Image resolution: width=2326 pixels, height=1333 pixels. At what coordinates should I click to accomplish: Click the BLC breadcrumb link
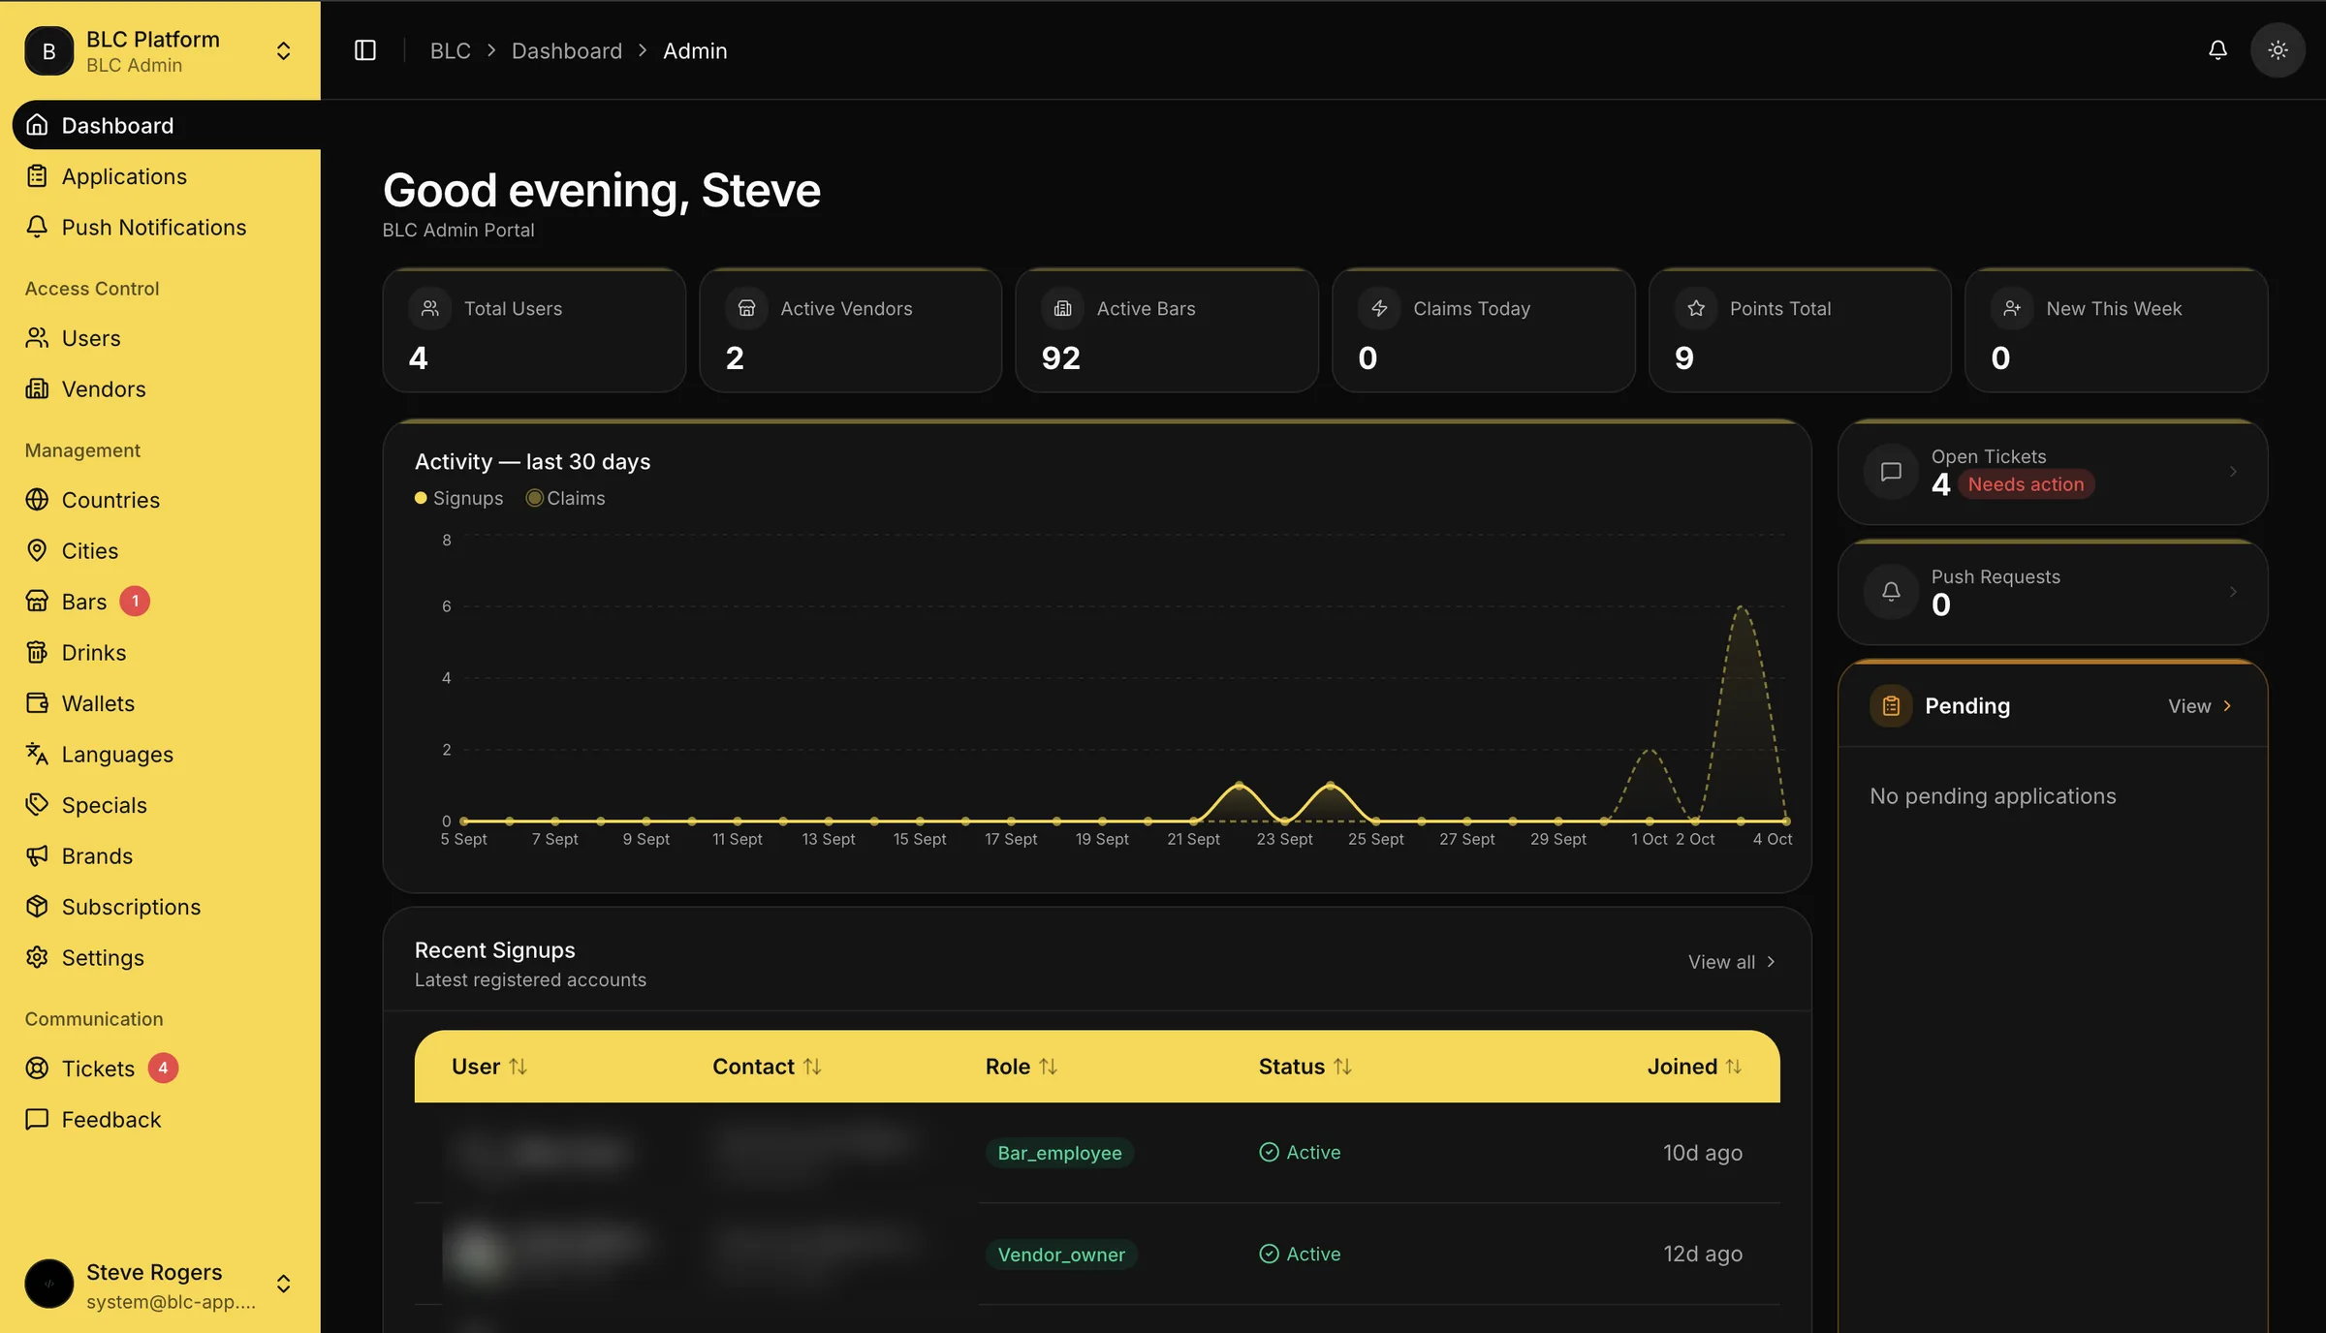coord(450,50)
